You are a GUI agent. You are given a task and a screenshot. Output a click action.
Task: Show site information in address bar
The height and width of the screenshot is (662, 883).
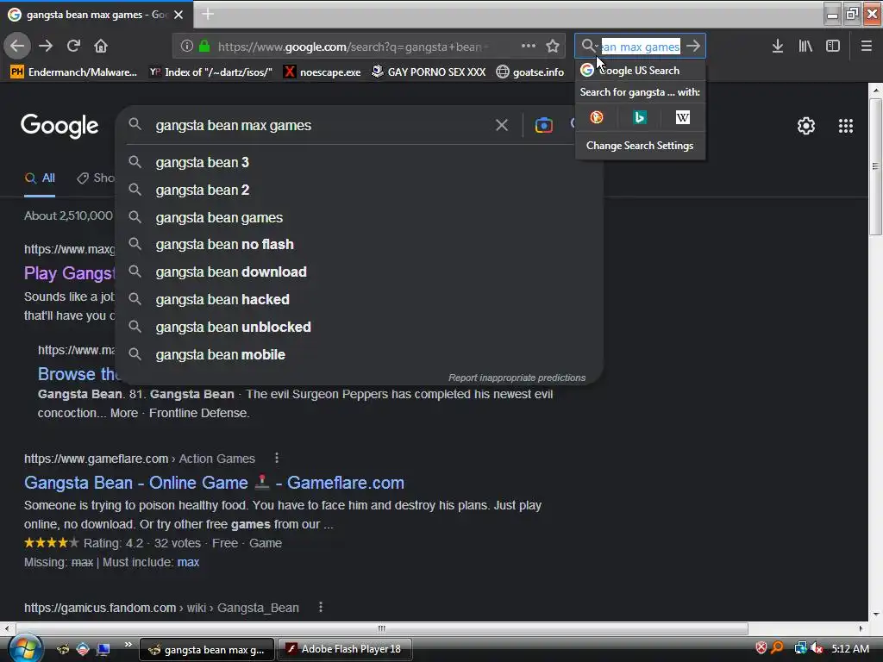pyautogui.click(x=187, y=47)
